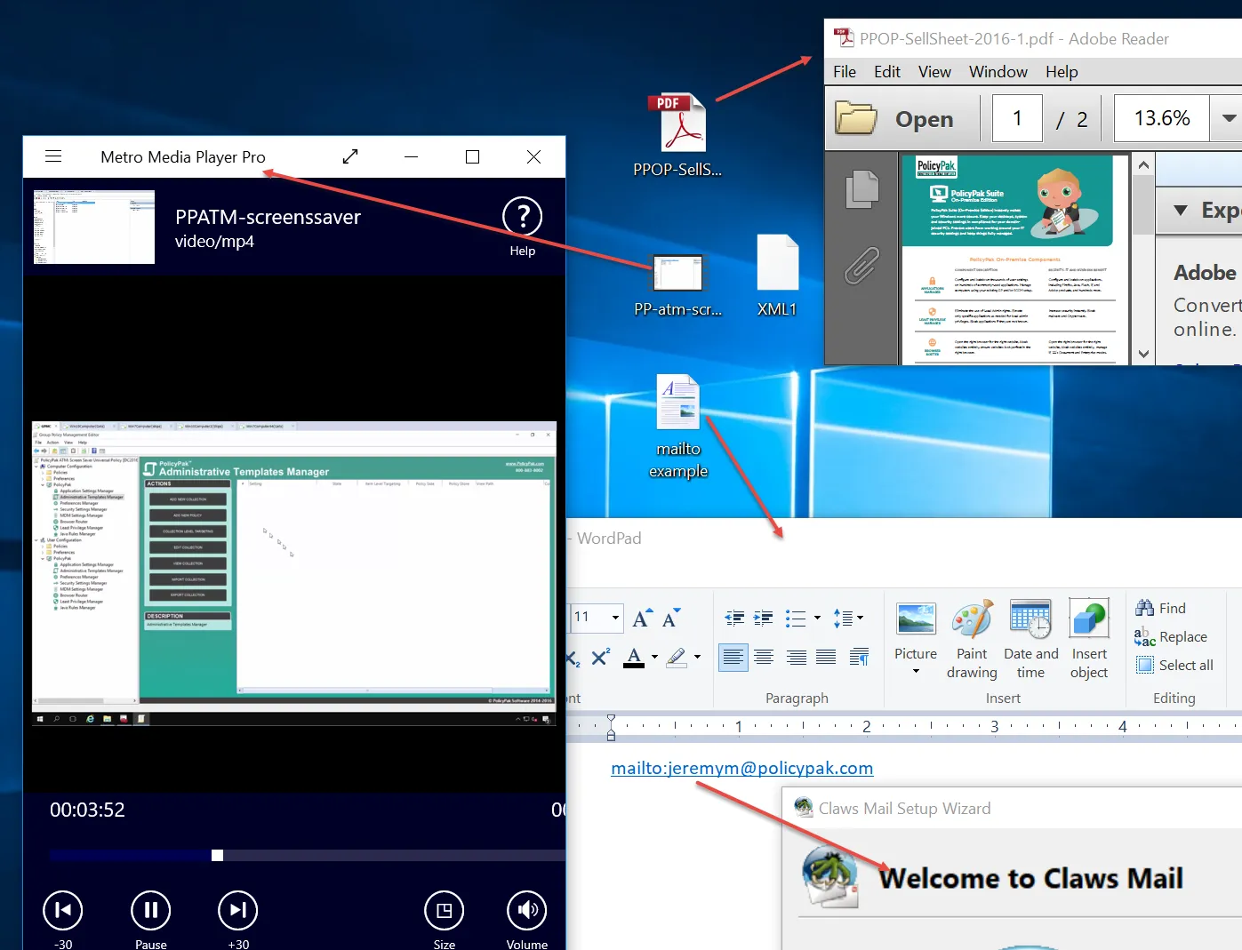Click Find in WordPad's Editing group
The width and height of the screenshot is (1242, 950).
(x=1161, y=608)
